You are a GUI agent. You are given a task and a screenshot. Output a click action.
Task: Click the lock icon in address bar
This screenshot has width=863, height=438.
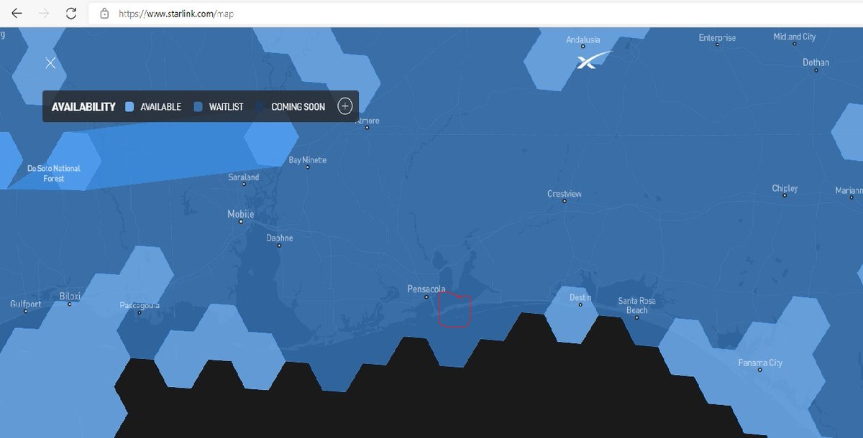(x=104, y=14)
